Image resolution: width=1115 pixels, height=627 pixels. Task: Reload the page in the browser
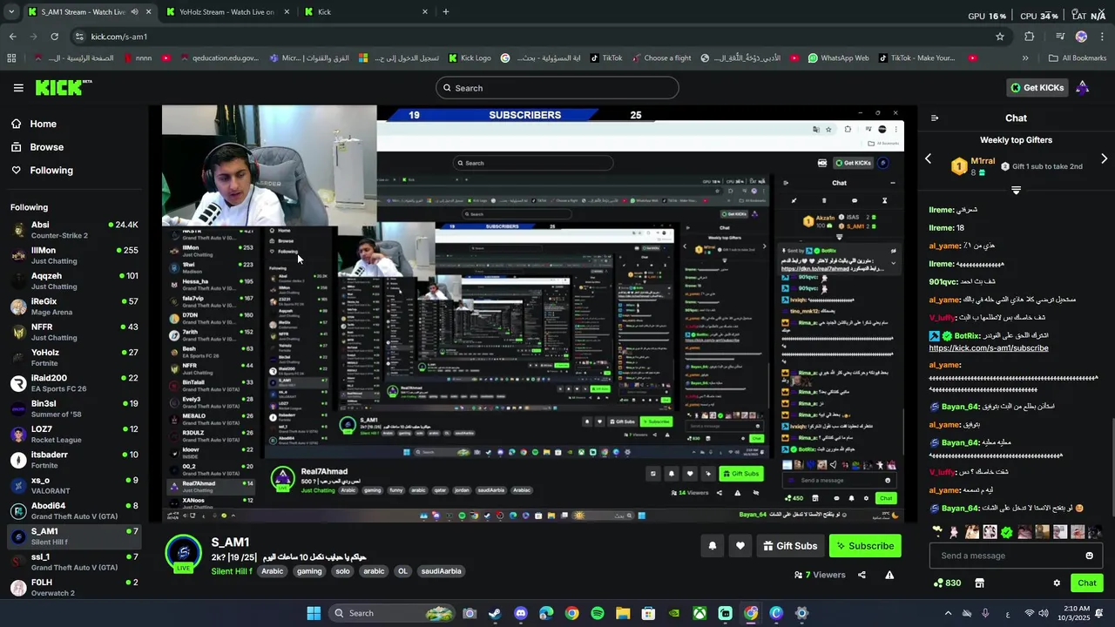click(54, 37)
